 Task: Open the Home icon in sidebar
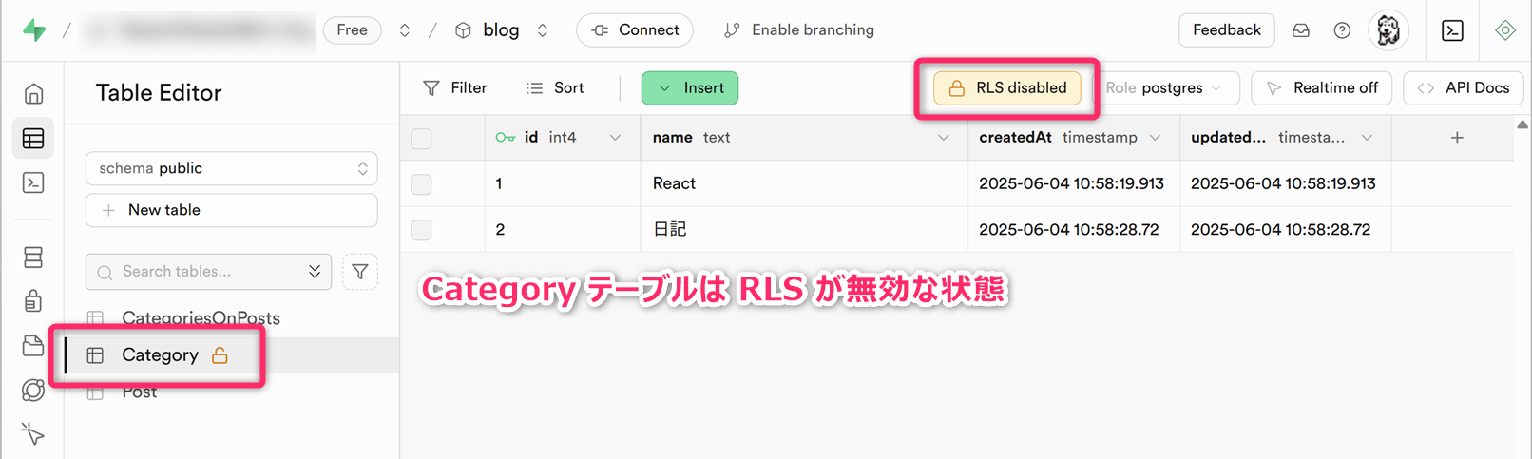tap(33, 93)
